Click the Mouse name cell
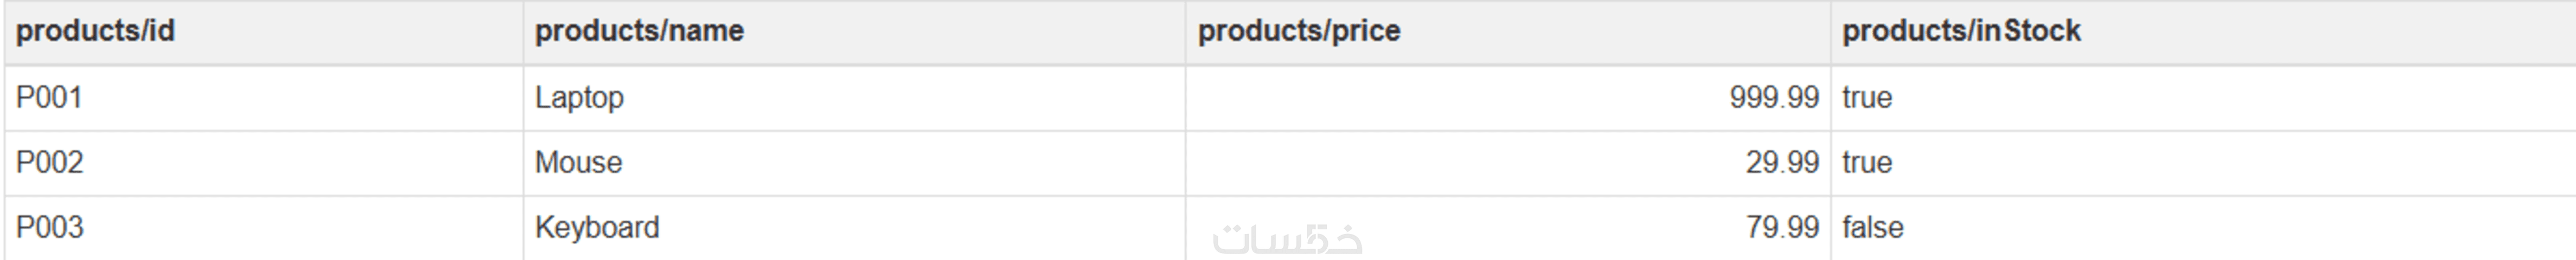Image resolution: width=2576 pixels, height=260 pixels. [578, 162]
